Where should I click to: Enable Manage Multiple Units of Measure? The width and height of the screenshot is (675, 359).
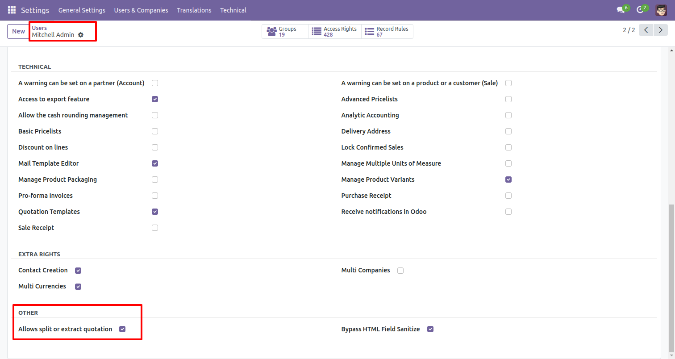pyautogui.click(x=508, y=163)
